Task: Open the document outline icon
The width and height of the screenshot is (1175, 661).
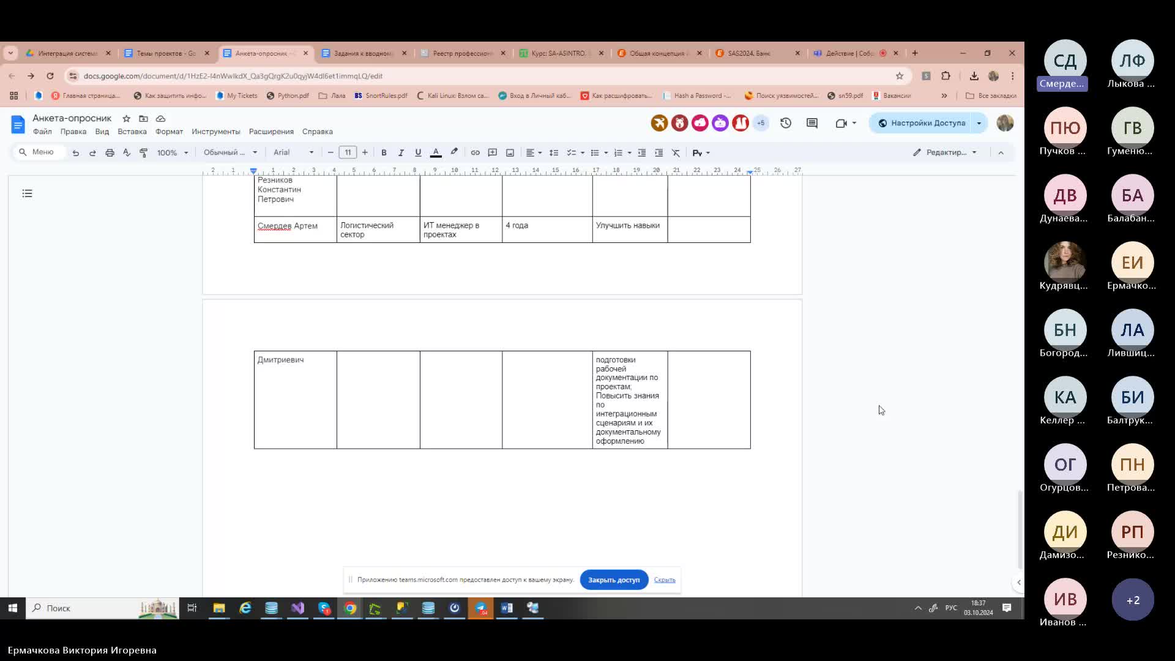Action: click(x=27, y=193)
